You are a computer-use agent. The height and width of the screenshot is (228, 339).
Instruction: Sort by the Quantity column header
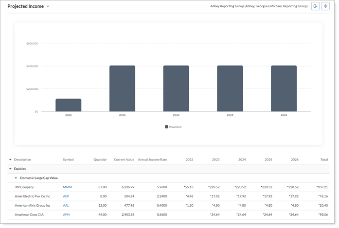coord(100,160)
